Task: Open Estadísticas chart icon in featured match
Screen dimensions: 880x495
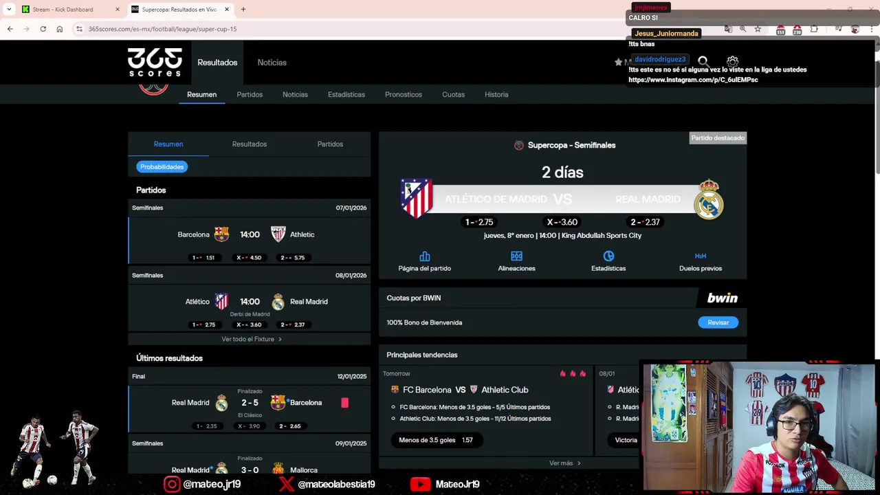Action: click(608, 256)
